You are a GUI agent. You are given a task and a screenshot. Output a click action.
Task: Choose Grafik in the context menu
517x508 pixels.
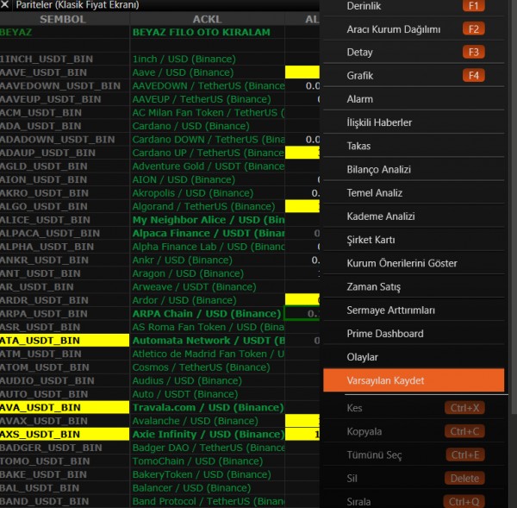tap(414, 76)
